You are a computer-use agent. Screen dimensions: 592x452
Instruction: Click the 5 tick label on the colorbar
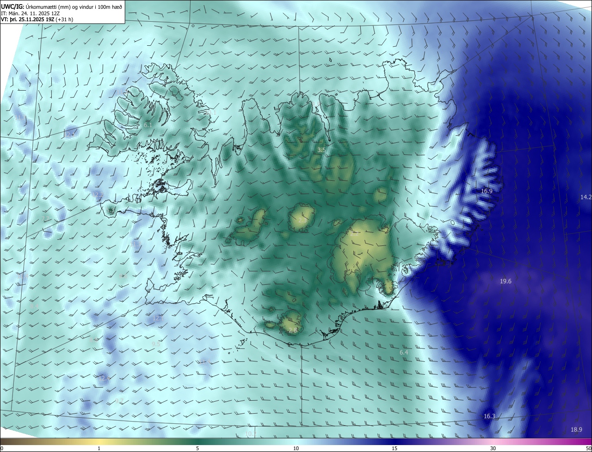pyautogui.click(x=197, y=448)
